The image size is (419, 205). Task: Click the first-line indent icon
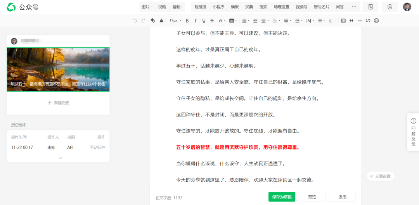(x=255, y=21)
